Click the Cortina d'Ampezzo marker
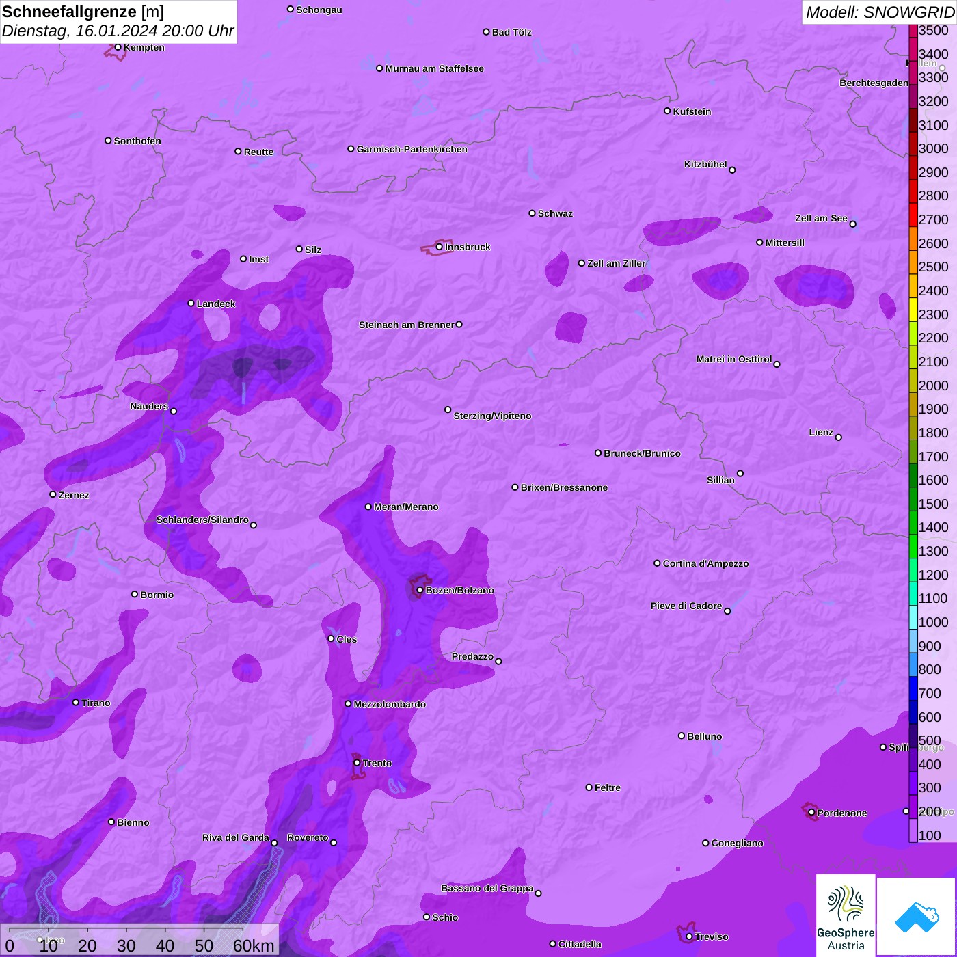 (657, 563)
